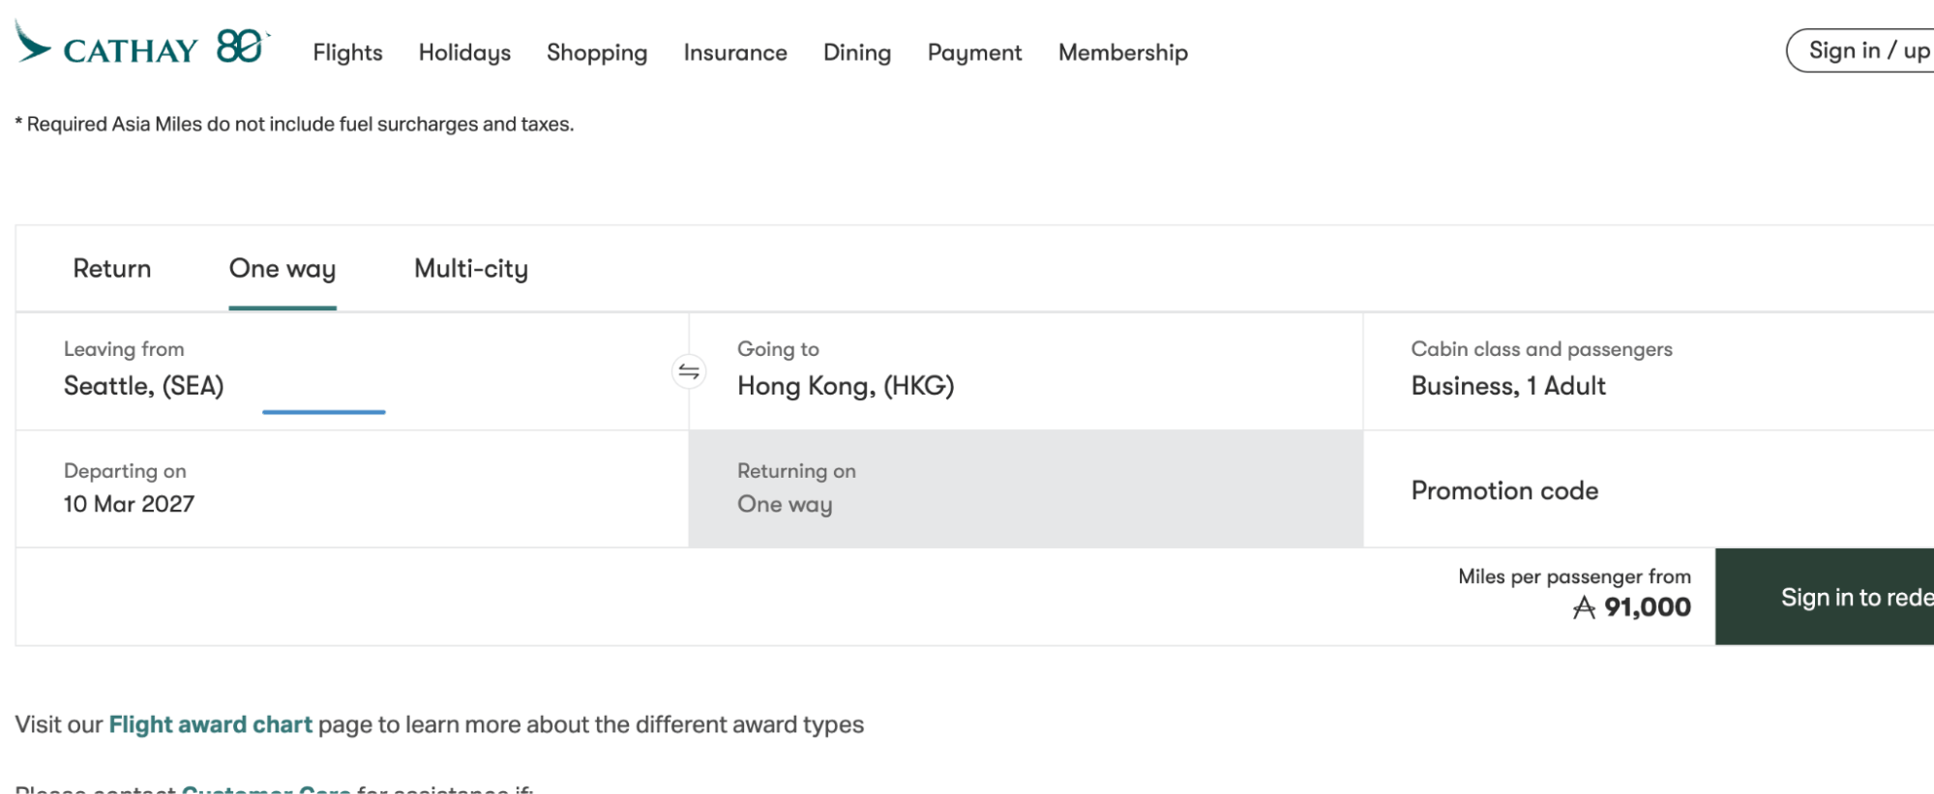Image resolution: width=1934 pixels, height=794 pixels.
Task: Click 'Miles per passenger from' label
Action: coord(1574,576)
